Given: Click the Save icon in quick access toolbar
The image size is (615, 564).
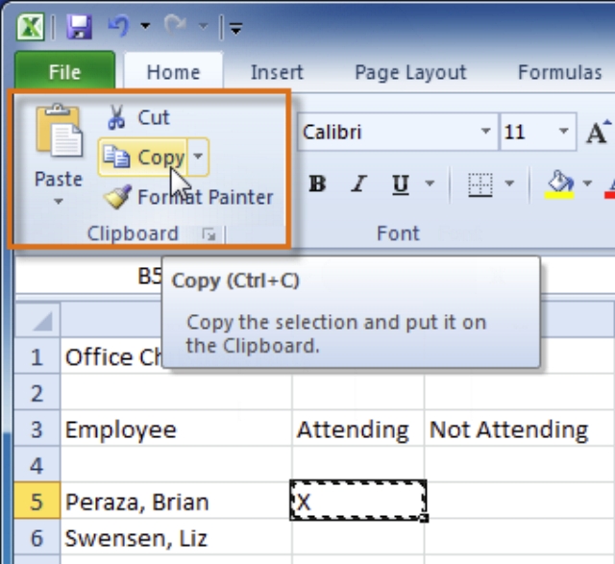Looking at the screenshot, I should [x=79, y=25].
